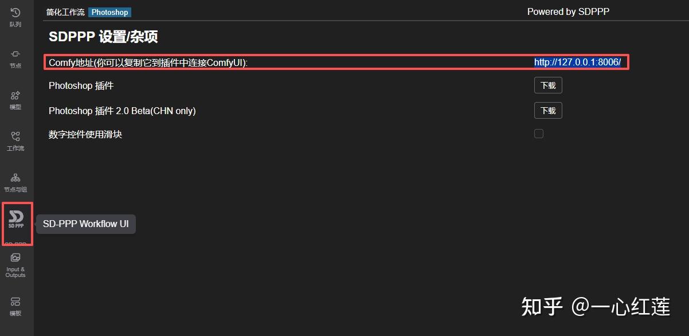This screenshot has height=336, width=689.
Task: Open the 队列 (Queue) sidebar panel
Action: pyautogui.click(x=15, y=17)
